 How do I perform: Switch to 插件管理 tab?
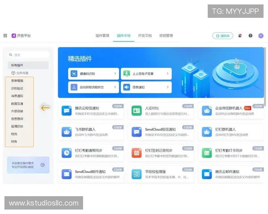coord(102,36)
